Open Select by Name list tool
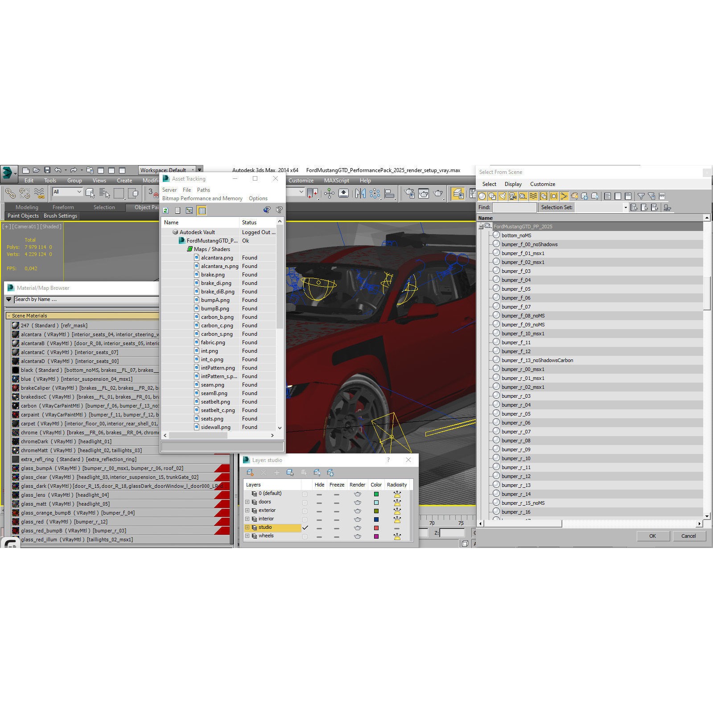The height and width of the screenshot is (713, 713). point(104,193)
